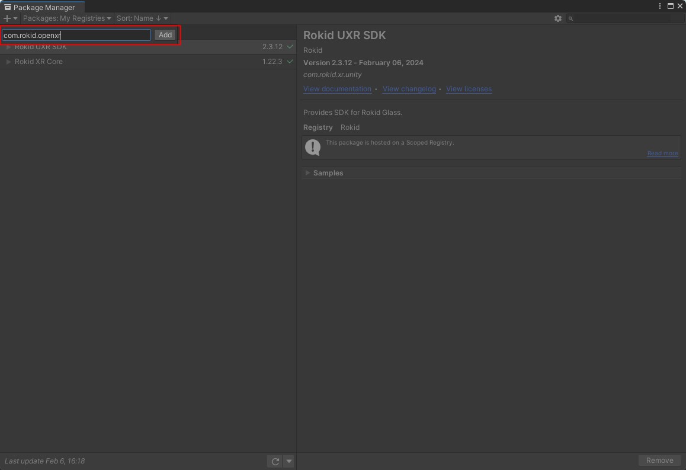
Task: Open View licenses link
Action: (469, 89)
